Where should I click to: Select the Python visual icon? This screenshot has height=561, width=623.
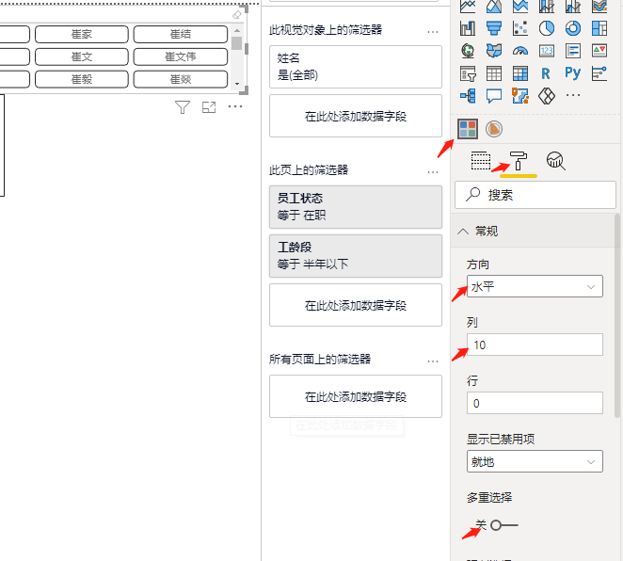pos(572,73)
